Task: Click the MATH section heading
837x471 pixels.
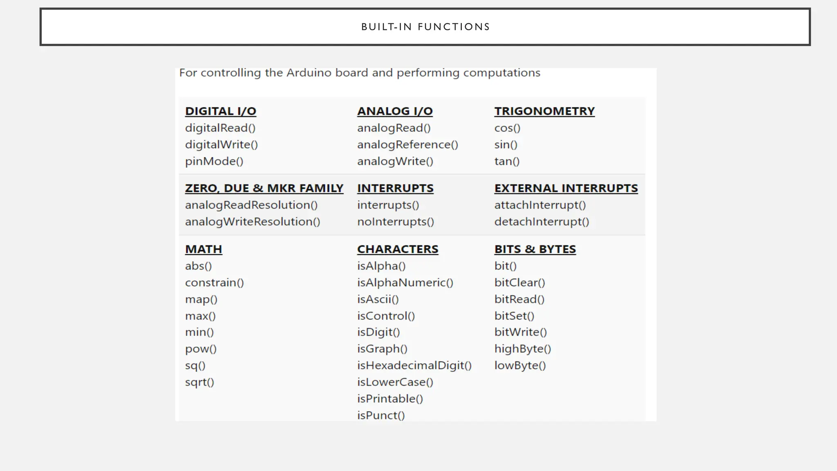Action: click(x=204, y=249)
